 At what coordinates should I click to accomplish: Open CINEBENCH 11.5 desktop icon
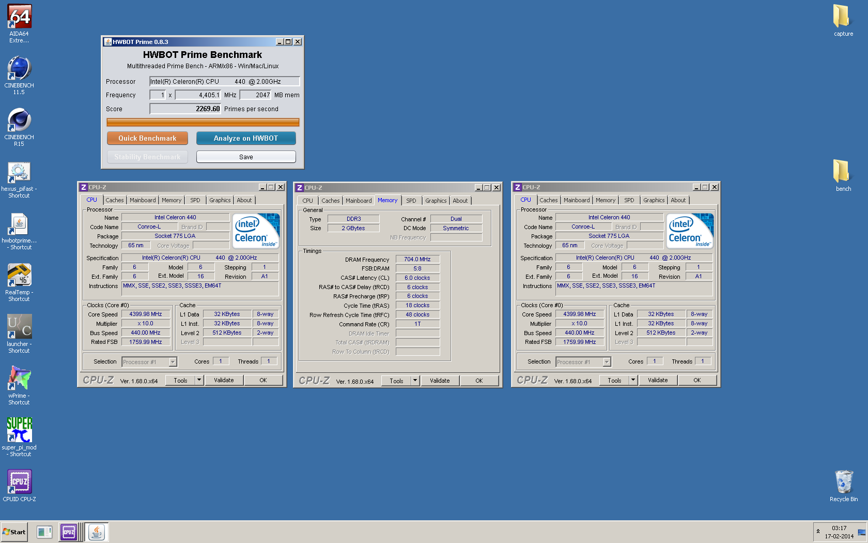tap(19, 75)
